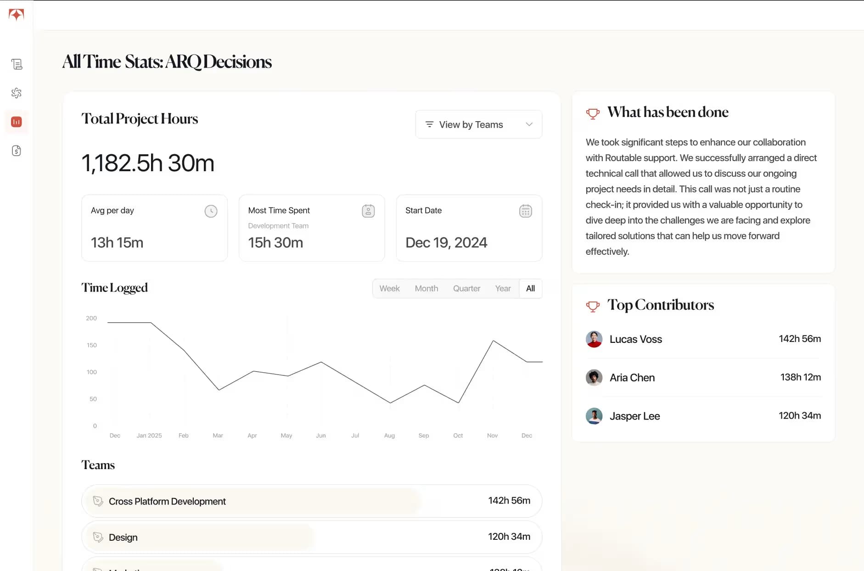This screenshot has width=864, height=571.
Task: Click Jasper Lee avatar
Action: click(x=594, y=416)
